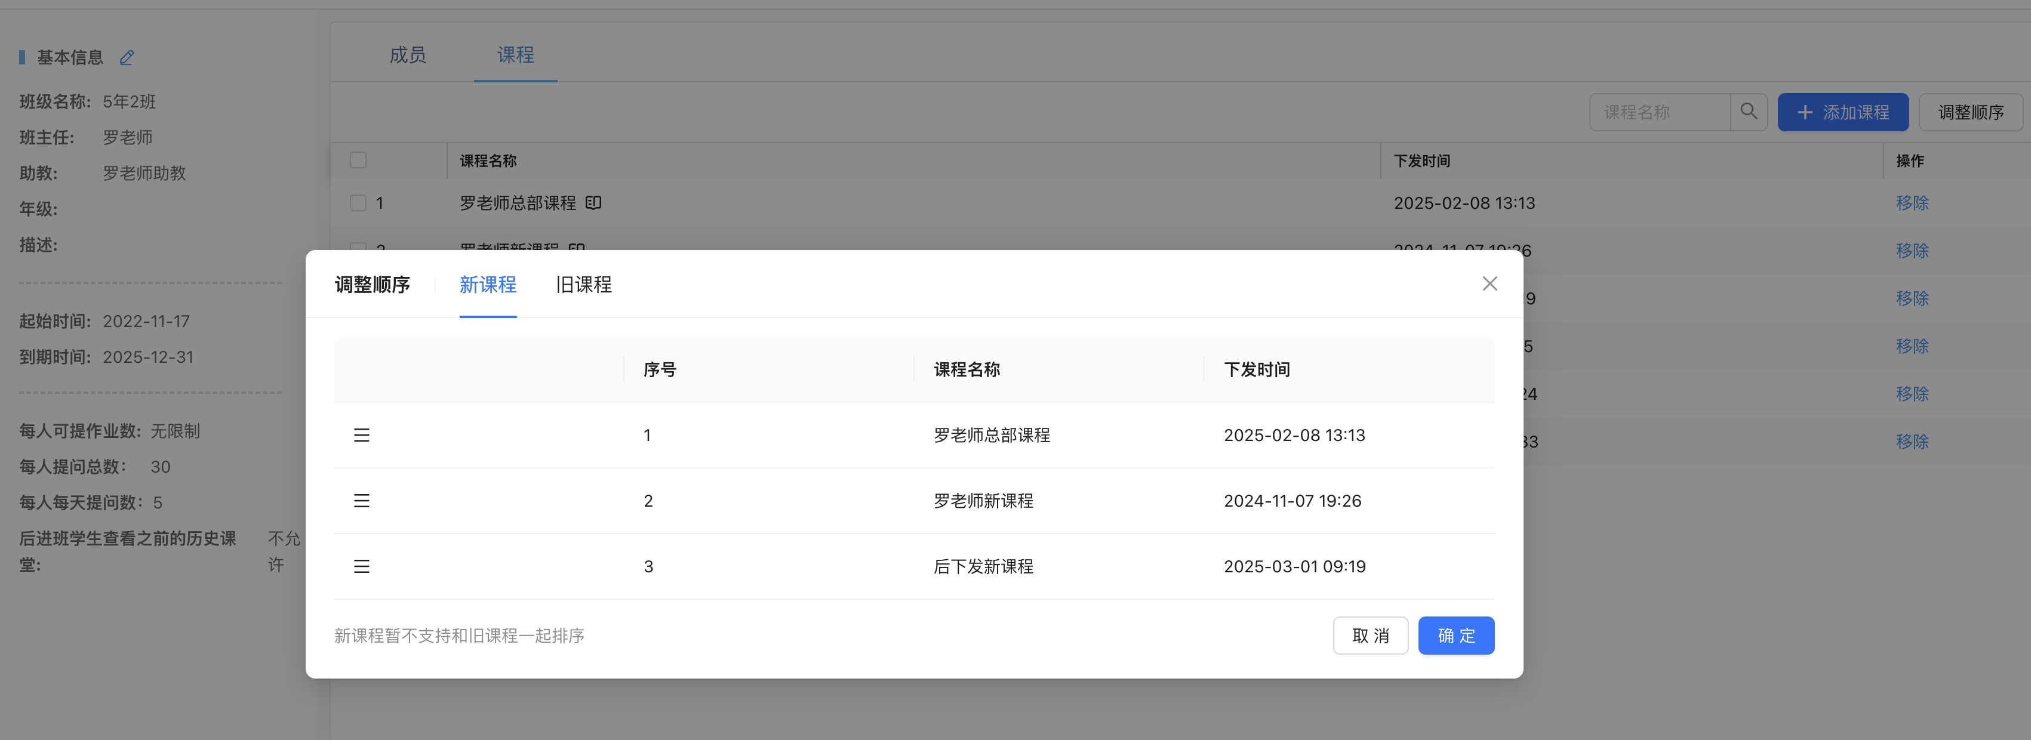
Task: Click the 下发时间 column header in dialog
Action: (1257, 369)
